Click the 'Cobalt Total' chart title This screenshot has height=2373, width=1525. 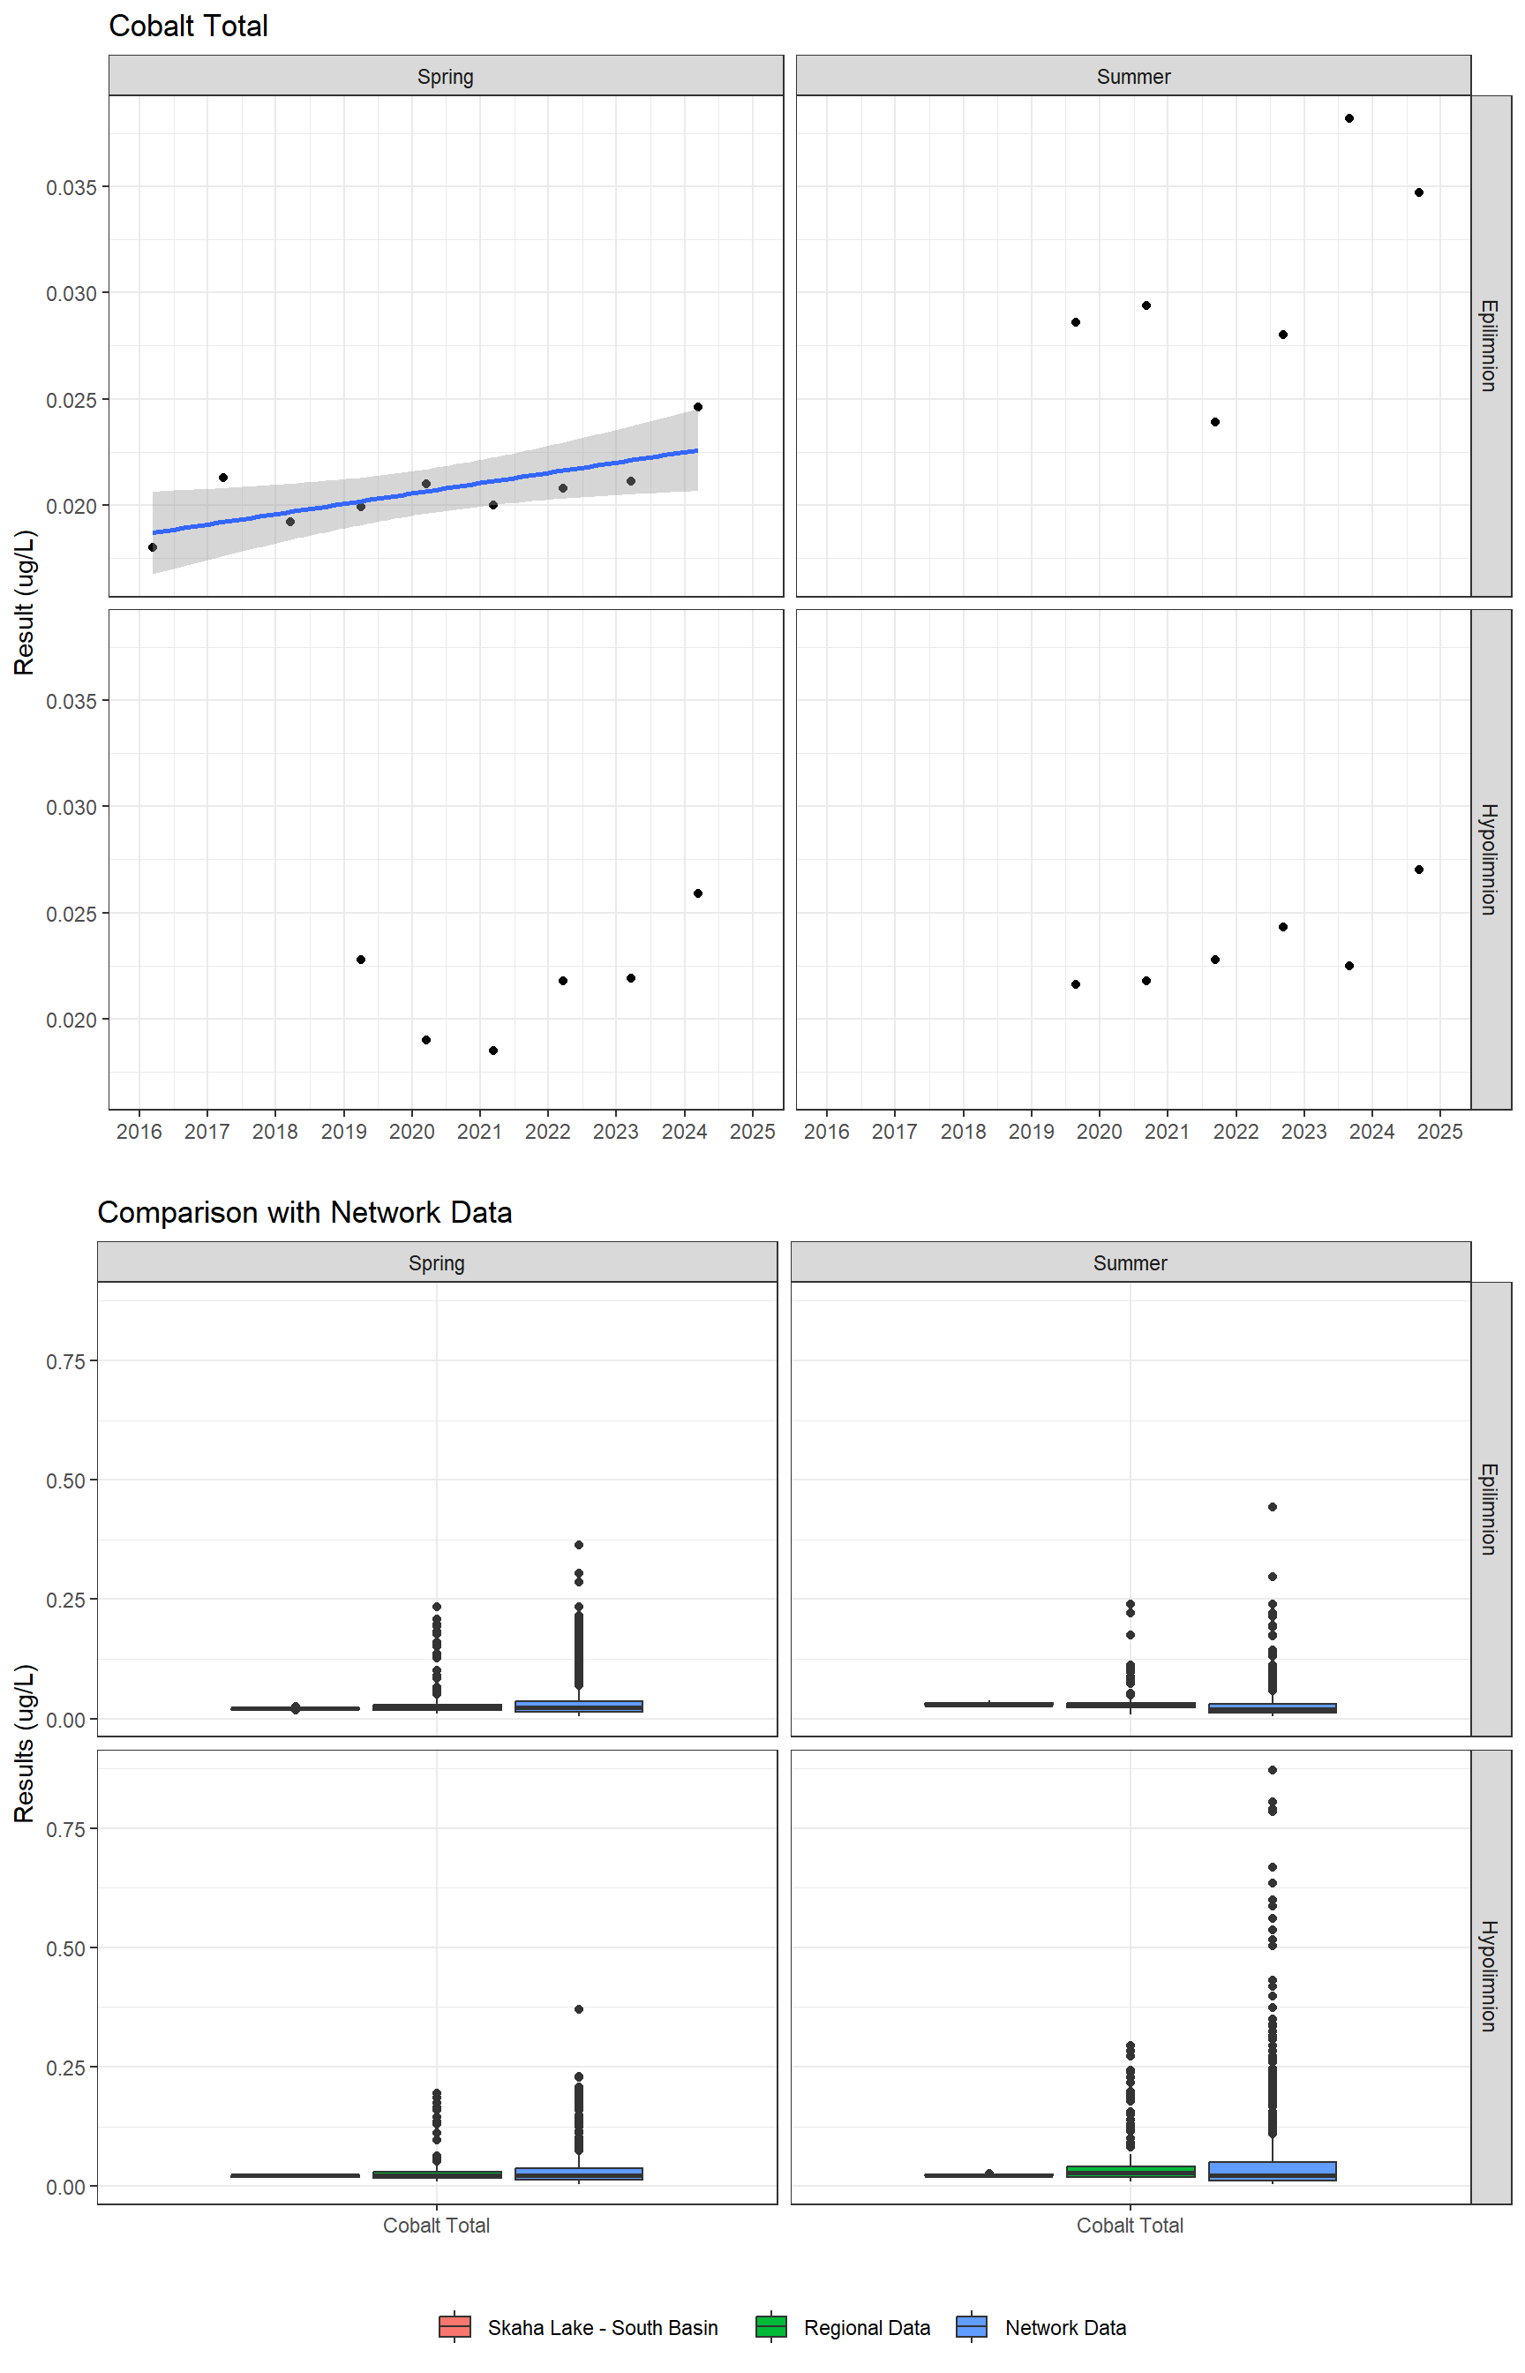pyautogui.click(x=188, y=26)
